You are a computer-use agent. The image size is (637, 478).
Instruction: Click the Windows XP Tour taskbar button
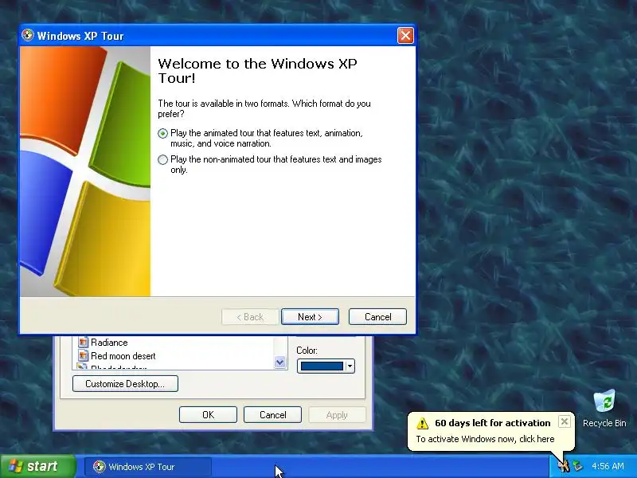click(x=148, y=467)
